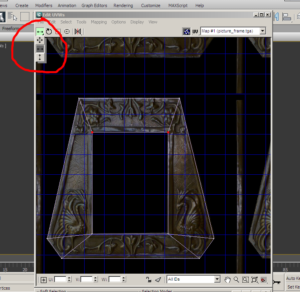Click the U coordinate input field
Image resolution: width=300 pixels, height=292 pixels.
(60, 279)
